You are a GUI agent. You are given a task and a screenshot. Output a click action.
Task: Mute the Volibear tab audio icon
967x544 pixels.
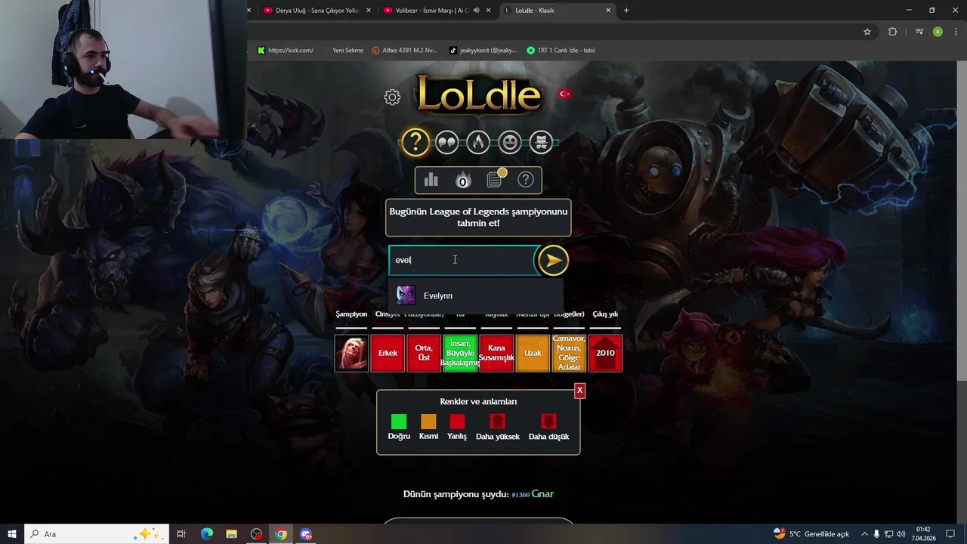point(477,11)
